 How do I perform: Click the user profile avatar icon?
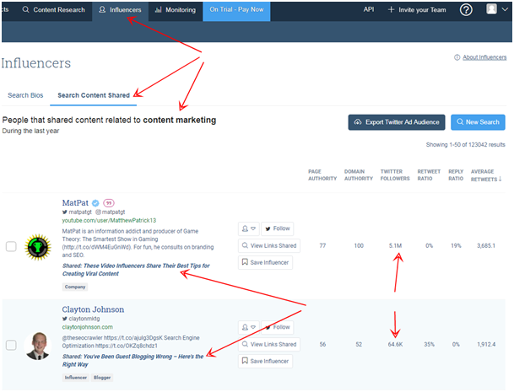(x=491, y=8)
